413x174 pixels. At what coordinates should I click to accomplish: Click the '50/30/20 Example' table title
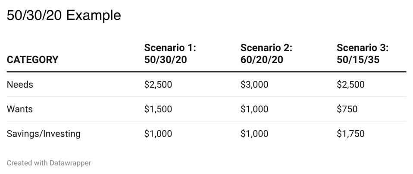click(64, 15)
